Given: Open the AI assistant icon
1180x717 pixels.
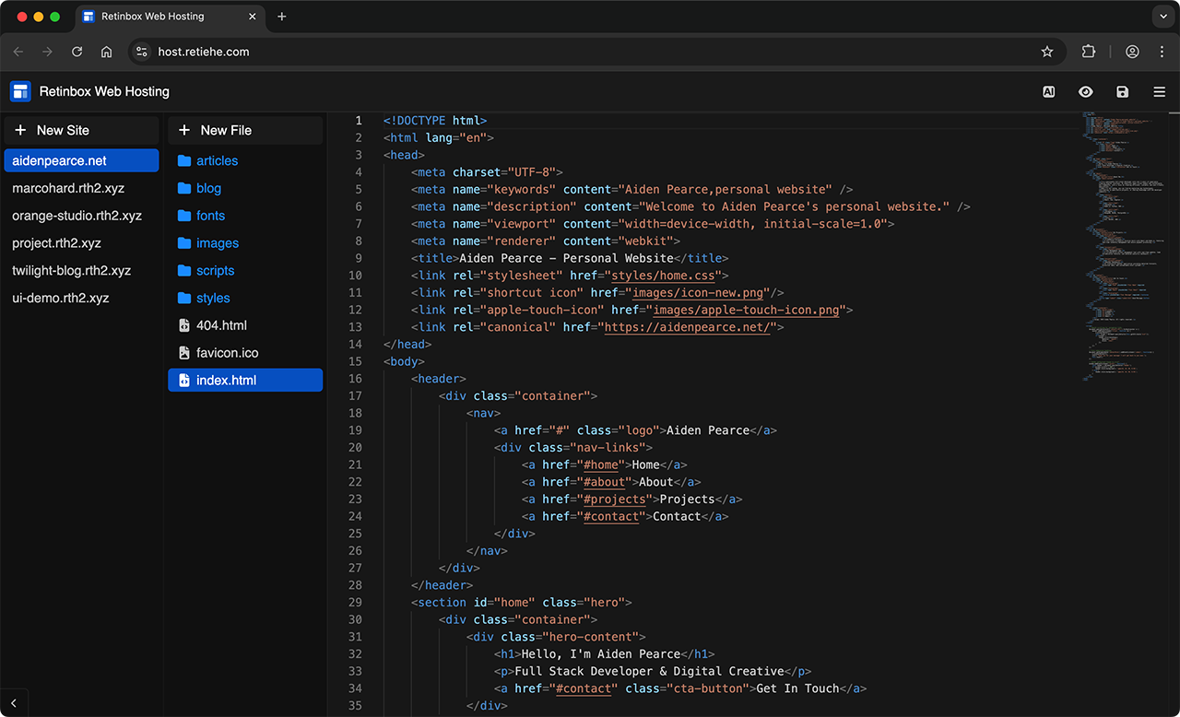Looking at the screenshot, I should point(1048,91).
